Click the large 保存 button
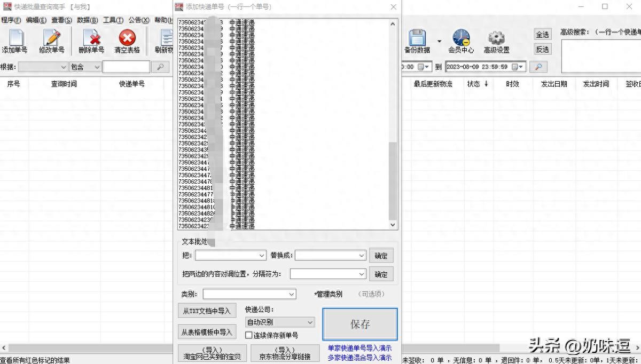The image size is (641, 364). (359, 324)
